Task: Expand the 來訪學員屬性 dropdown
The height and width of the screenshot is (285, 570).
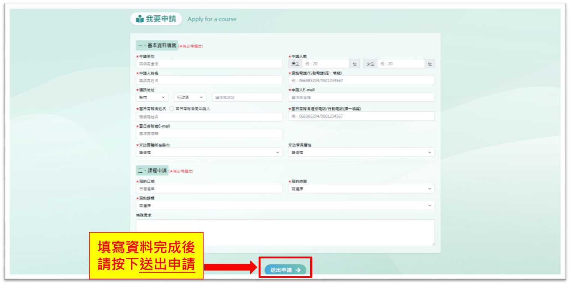Action: (x=362, y=152)
